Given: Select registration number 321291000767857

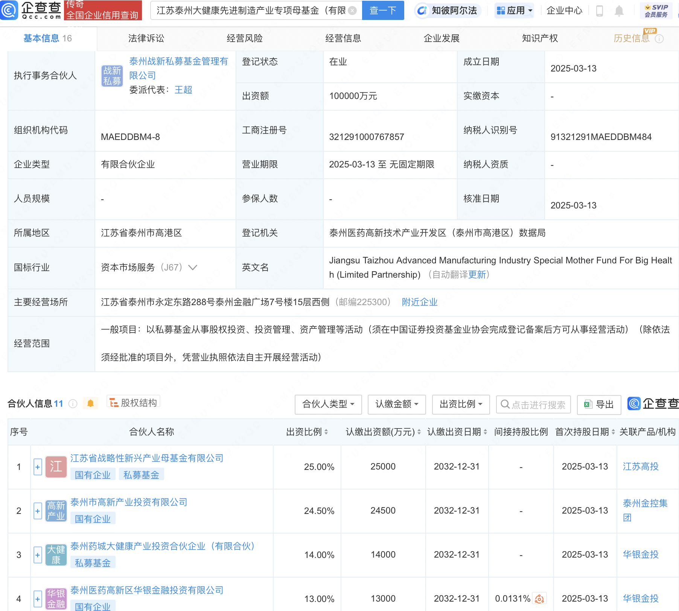Looking at the screenshot, I should pyautogui.click(x=367, y=137).
